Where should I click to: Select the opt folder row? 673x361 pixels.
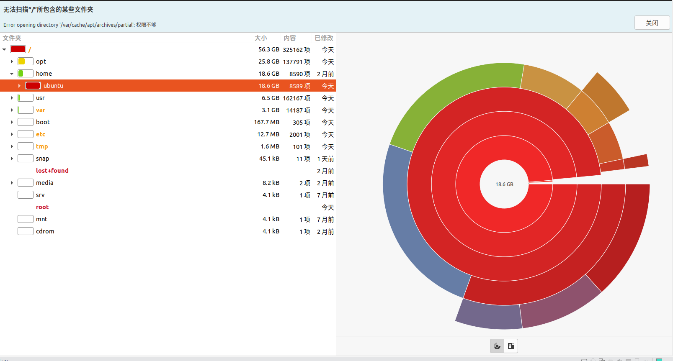coord(168,61)
